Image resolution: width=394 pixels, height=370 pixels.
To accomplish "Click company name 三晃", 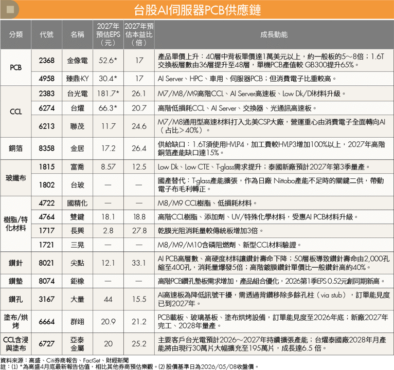I will tap(77, 245).
